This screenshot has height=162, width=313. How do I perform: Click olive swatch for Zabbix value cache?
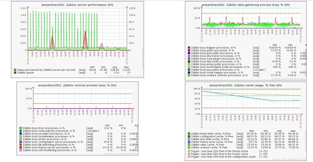[x=189, y=145]
